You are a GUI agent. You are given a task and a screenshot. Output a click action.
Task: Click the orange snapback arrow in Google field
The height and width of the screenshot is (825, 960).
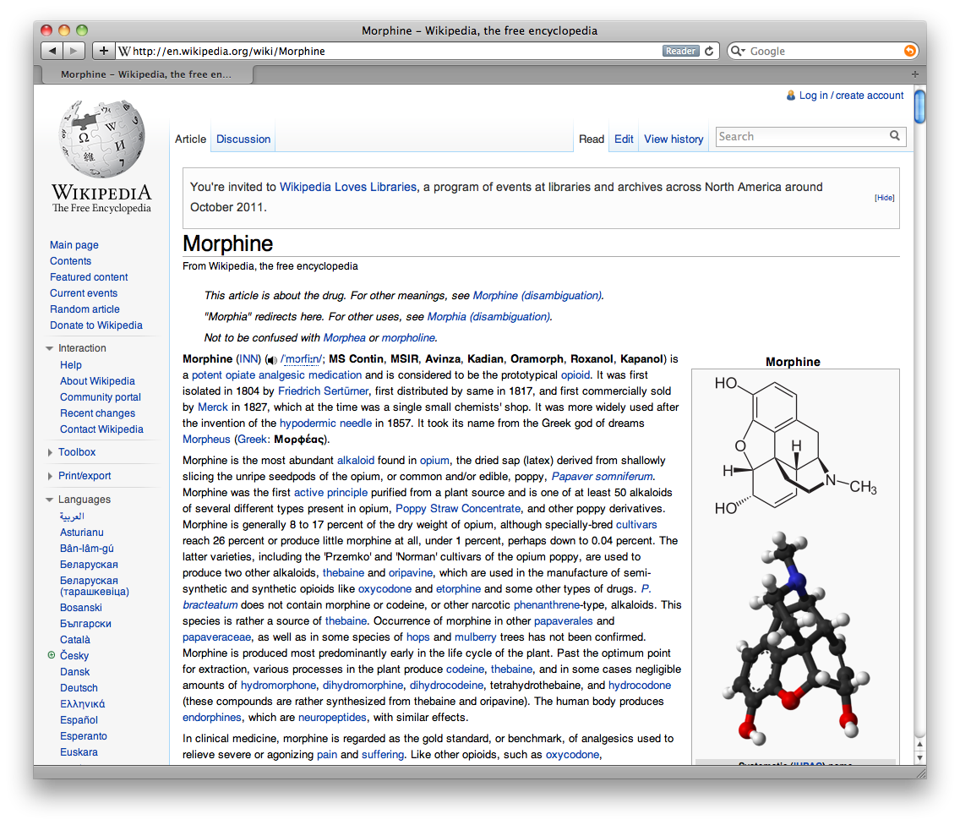pos(910,51)
